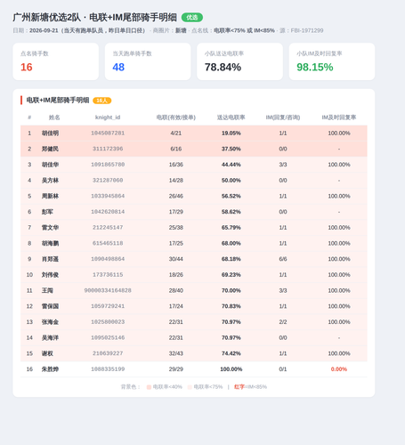405x445 pixels.
Task: Click the 小队送达电联率 value 78.84%
Action: pyautogui.click(x=223, y=68)
